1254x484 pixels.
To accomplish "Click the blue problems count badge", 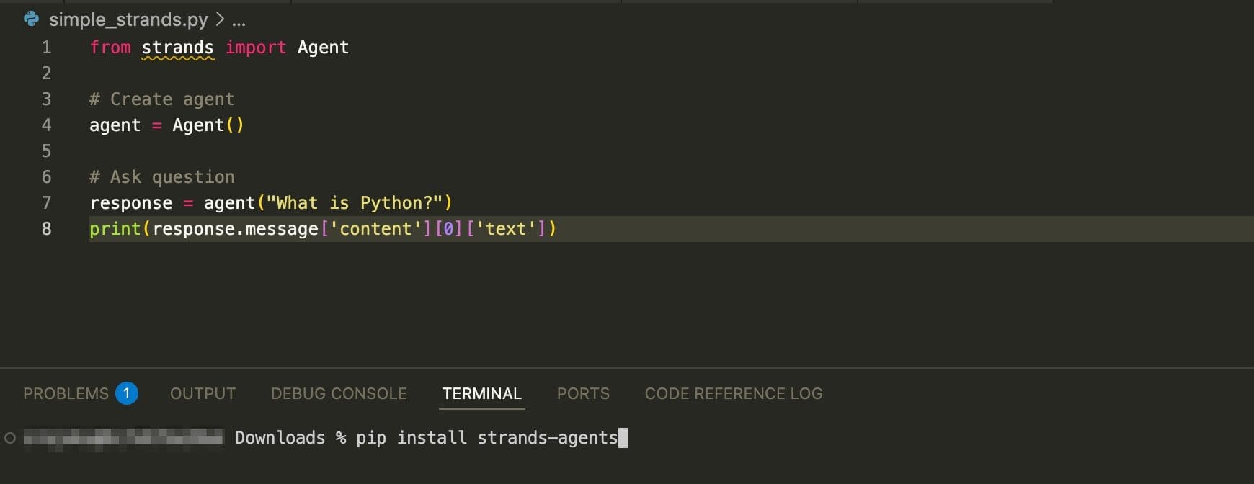I will click(127, 393).
